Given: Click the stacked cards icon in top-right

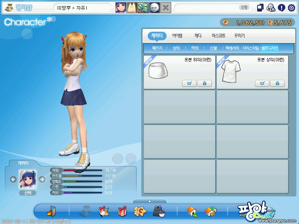Looking at the screenshot, I should [260, 8].
